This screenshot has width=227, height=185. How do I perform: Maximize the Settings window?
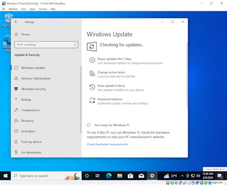(172, 22)
